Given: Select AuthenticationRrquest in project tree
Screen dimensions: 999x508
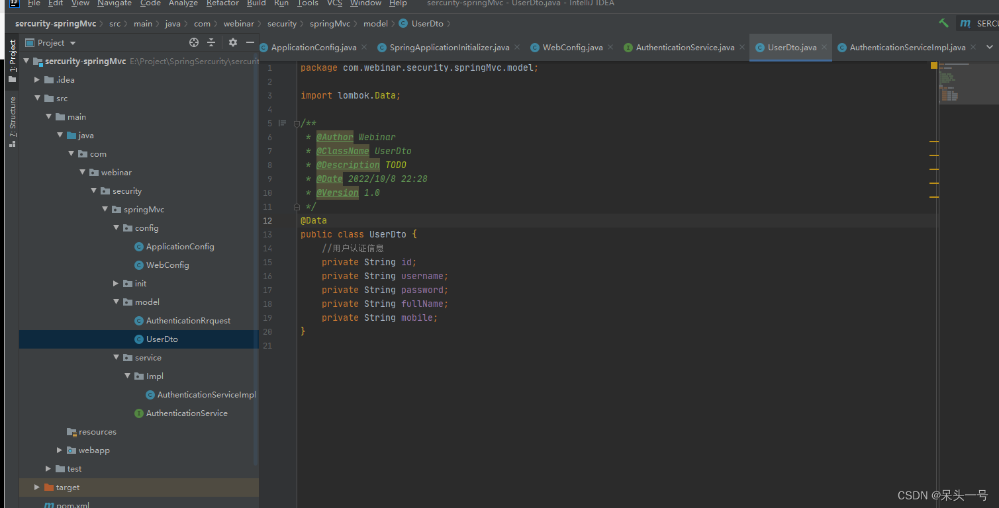Looking at the screenshot, I should click(x=188, y=320).
